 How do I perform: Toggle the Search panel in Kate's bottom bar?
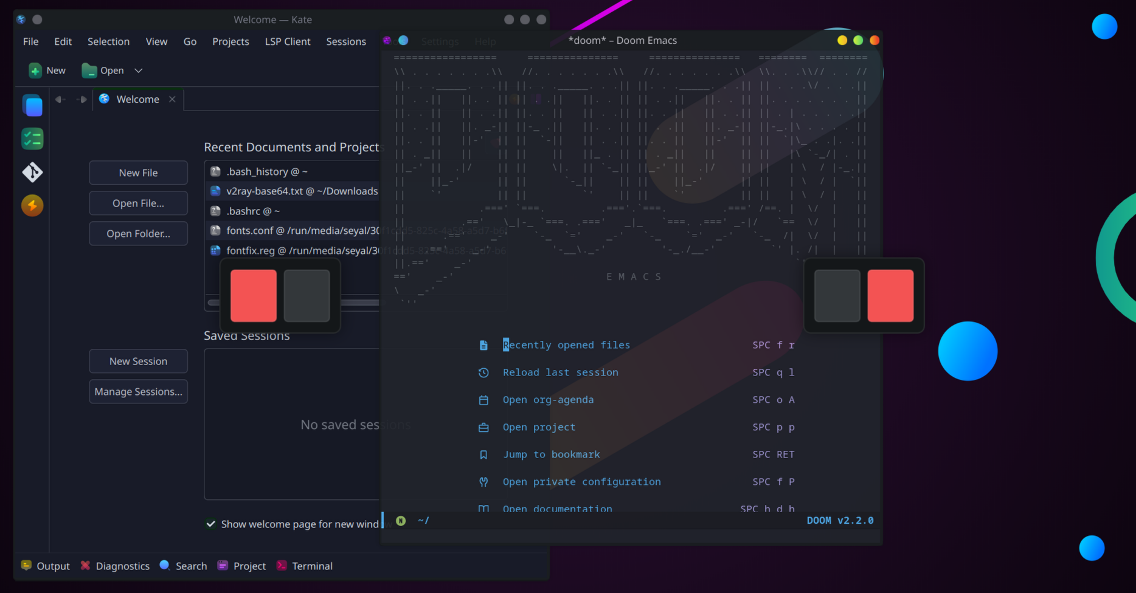point(183,566)
